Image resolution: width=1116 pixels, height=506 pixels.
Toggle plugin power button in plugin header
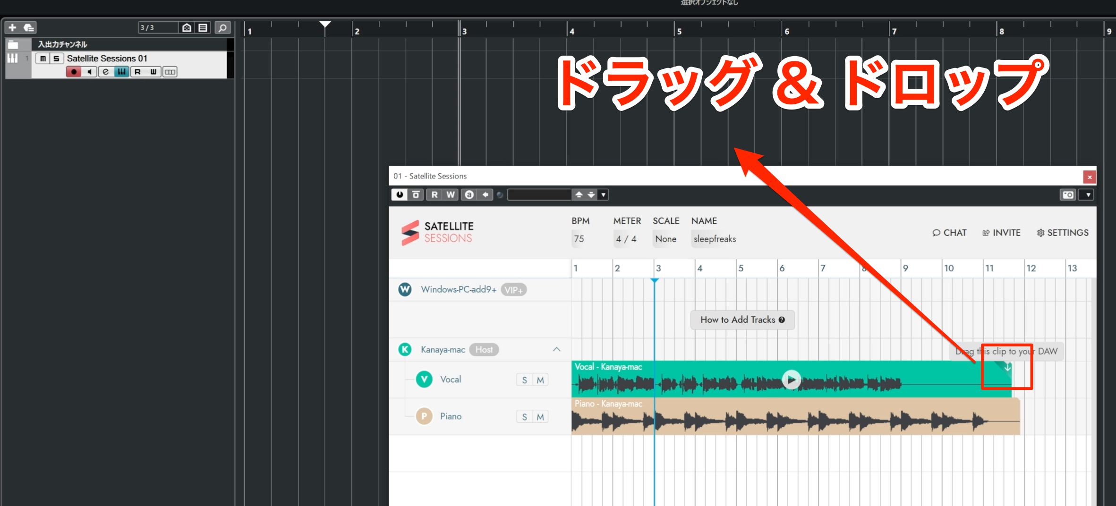400,194
